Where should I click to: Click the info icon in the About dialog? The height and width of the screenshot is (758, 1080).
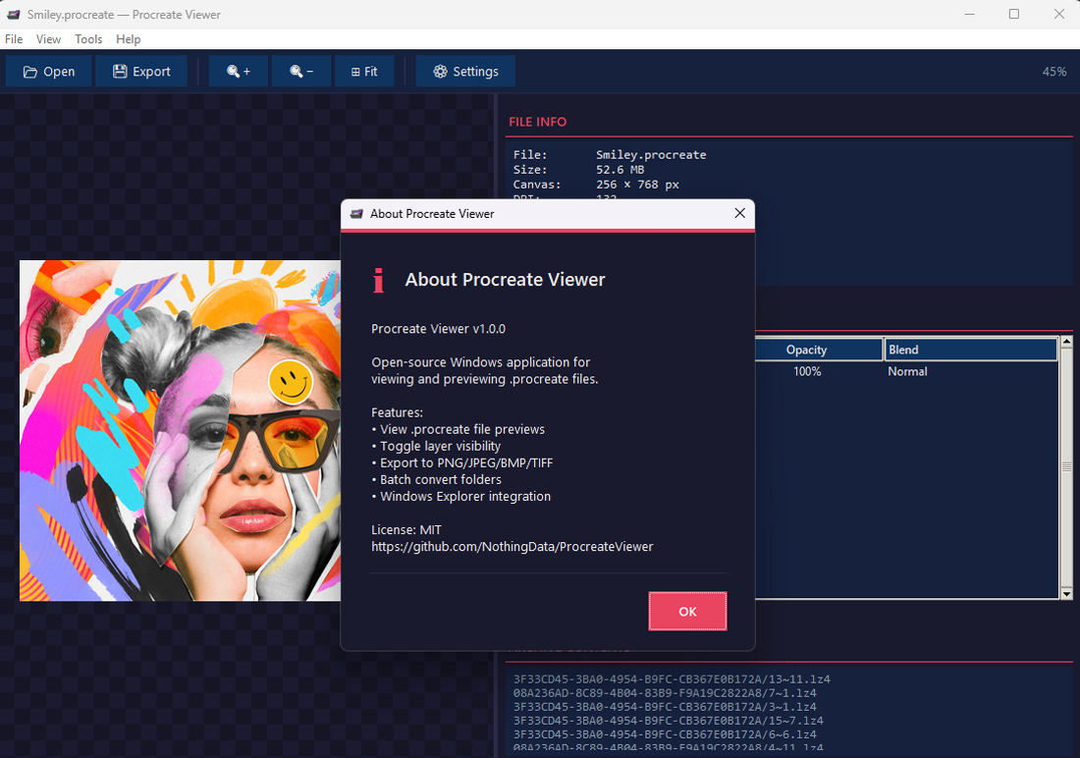tap(379, 280)
